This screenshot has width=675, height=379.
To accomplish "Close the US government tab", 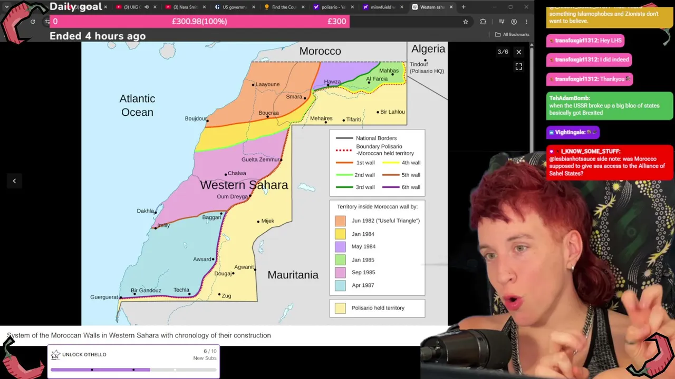I will pyautogui.click(x=253, y=7).
